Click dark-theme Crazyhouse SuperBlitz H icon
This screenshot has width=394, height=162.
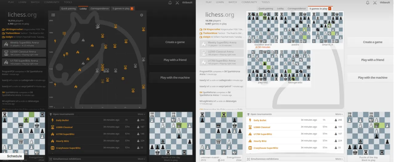point(52,148)
